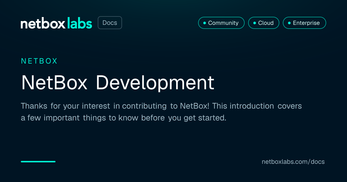The width and height of the screenshot is (347, 182).
Task: Click the NetBox Development heading
Action: 118,83
